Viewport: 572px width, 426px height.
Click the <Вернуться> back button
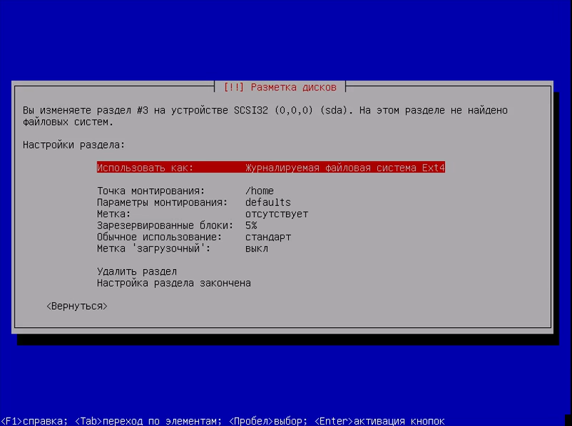tap(77, 306)
